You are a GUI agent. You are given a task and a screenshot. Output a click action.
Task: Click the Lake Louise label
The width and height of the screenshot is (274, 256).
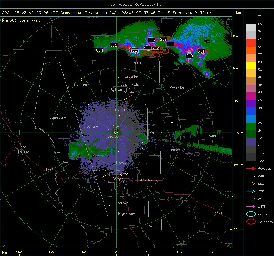point(24,149)
